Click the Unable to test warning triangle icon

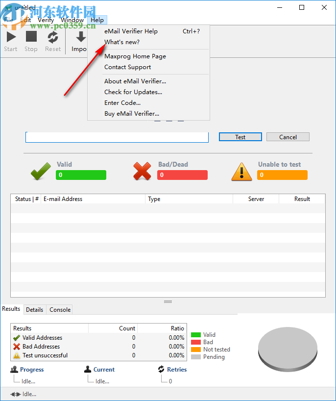(x=241, y=172)
